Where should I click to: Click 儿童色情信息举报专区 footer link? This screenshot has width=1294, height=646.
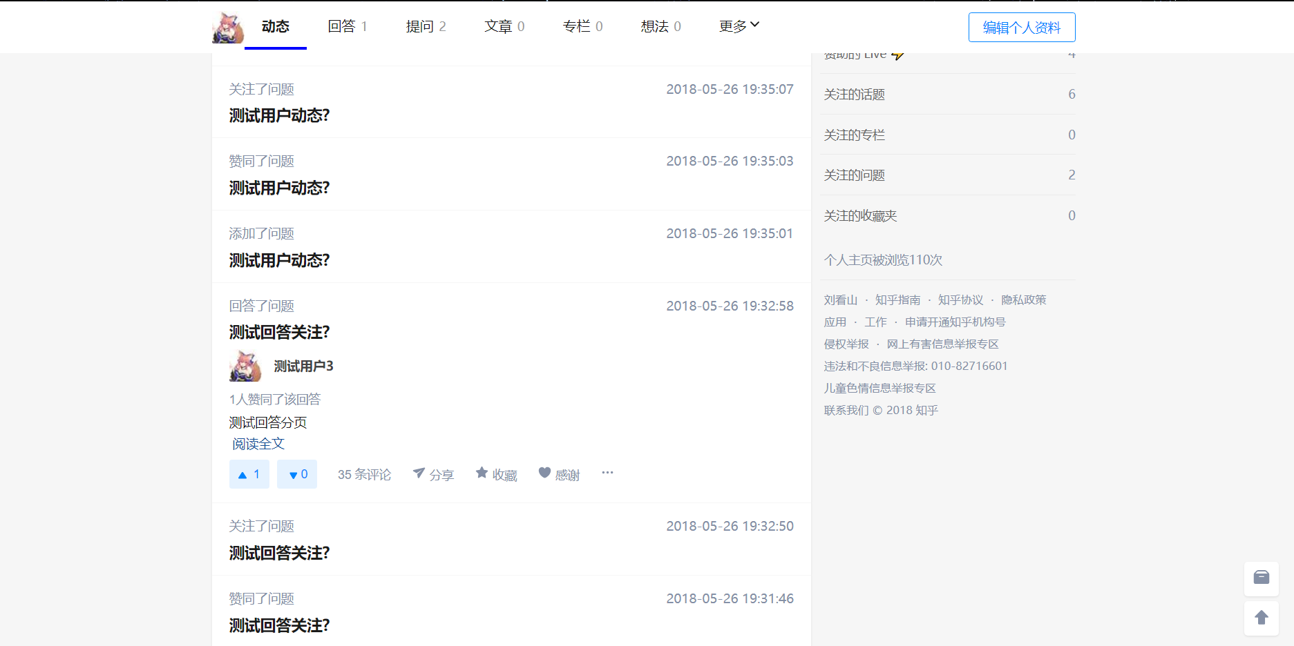(879, 388)
